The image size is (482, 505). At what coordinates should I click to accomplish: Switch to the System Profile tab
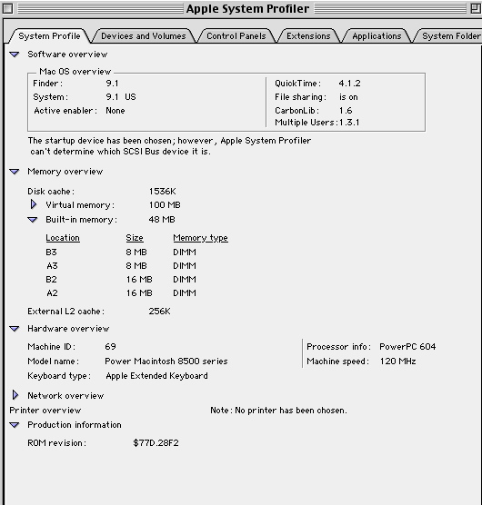[x=49, y=36]
